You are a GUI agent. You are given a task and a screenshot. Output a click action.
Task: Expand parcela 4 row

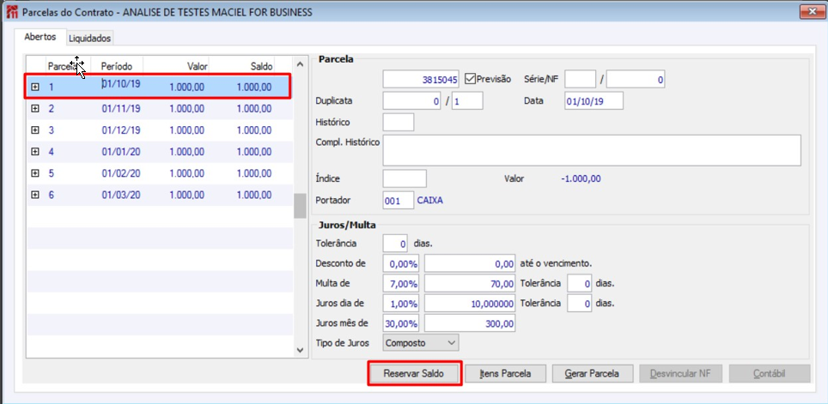coord(35,152)
